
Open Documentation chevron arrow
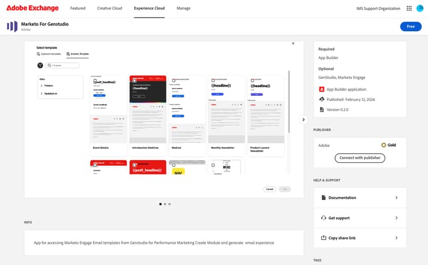pyautogui.click(x=397, y=197)
